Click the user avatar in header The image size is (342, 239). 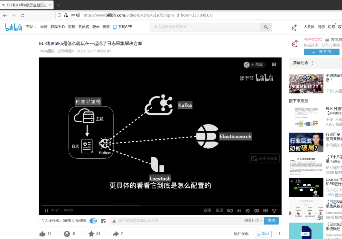[x=294, y=28]
